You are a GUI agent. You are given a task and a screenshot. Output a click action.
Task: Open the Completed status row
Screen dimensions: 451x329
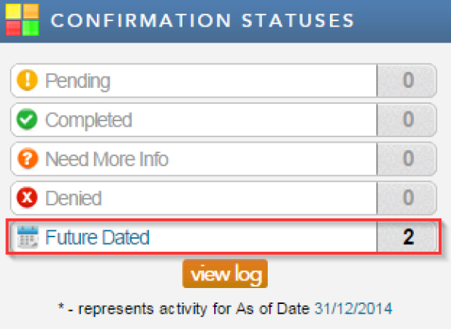click(223, 120)
